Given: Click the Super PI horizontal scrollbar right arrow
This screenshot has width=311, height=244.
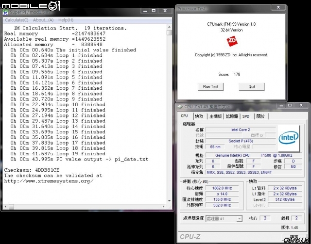Looking at the screenshot, I should click(163, 207).
